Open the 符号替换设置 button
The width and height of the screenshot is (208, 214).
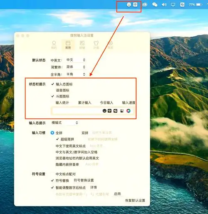coord(84,180)
